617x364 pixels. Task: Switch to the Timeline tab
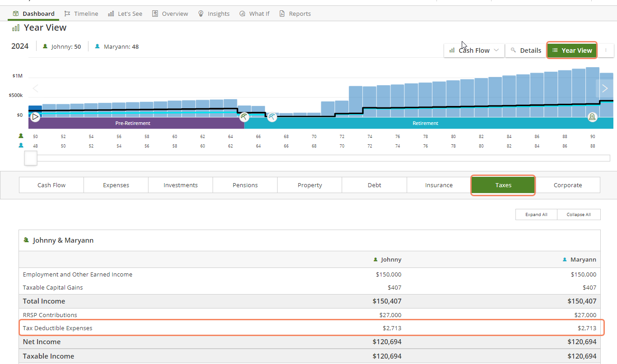[81, 14]
